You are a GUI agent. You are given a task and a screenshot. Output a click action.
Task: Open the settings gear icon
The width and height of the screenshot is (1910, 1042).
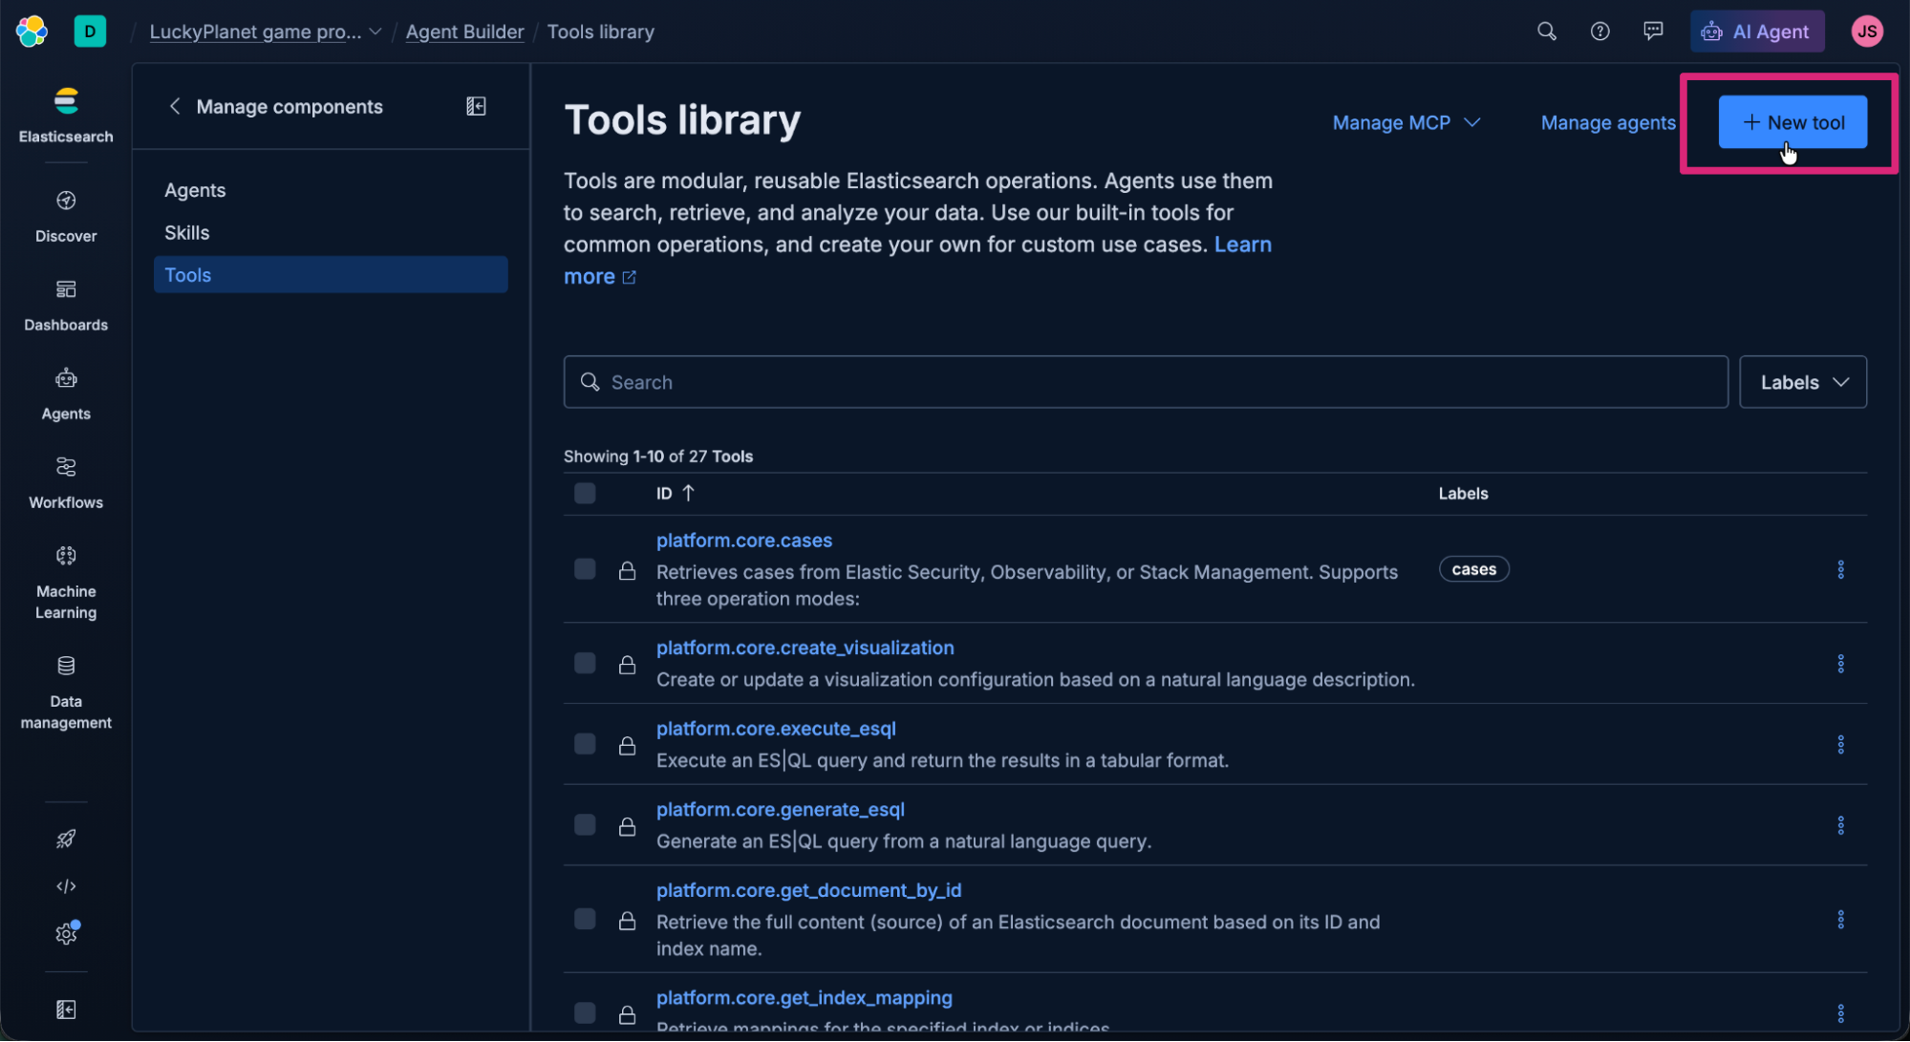click(66, 933)
